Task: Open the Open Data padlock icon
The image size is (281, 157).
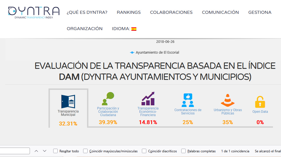Action: 260,102
